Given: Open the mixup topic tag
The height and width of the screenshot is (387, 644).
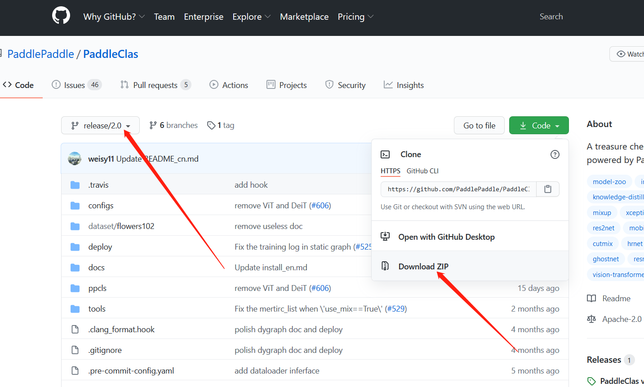Looking at the screenshot, I should coord(602,212).
